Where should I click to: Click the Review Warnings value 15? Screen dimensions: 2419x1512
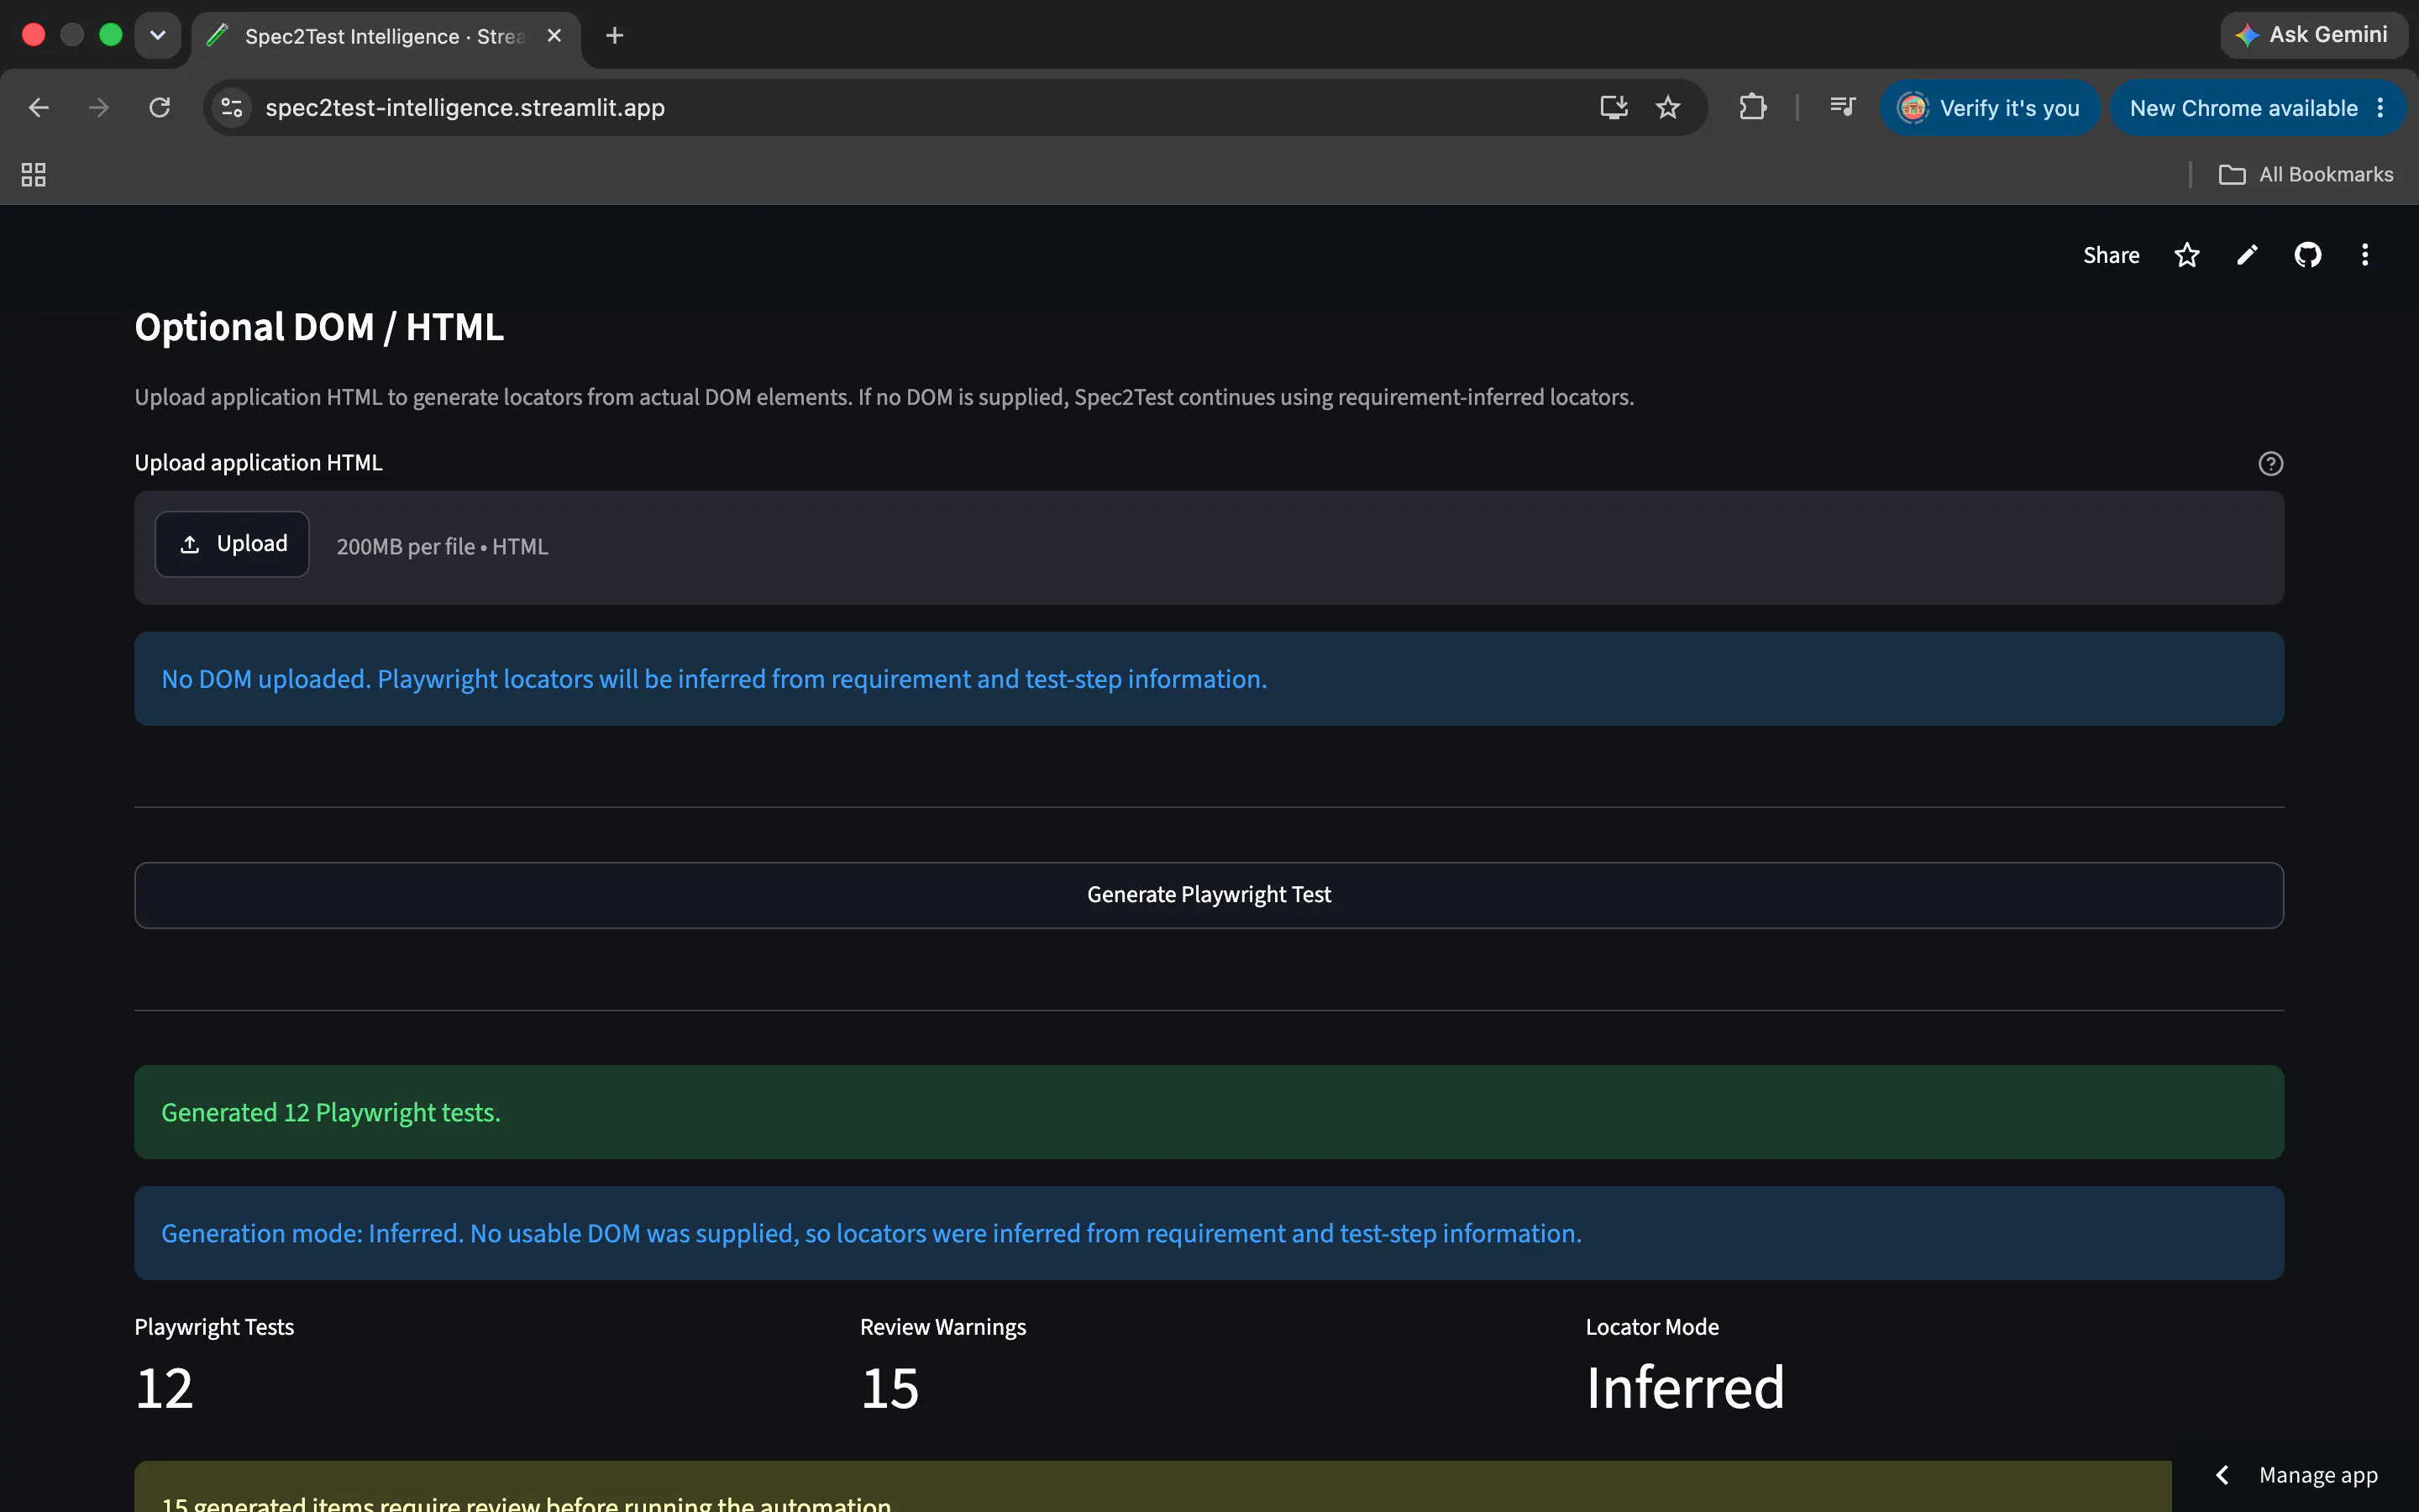pos(889,1388)
